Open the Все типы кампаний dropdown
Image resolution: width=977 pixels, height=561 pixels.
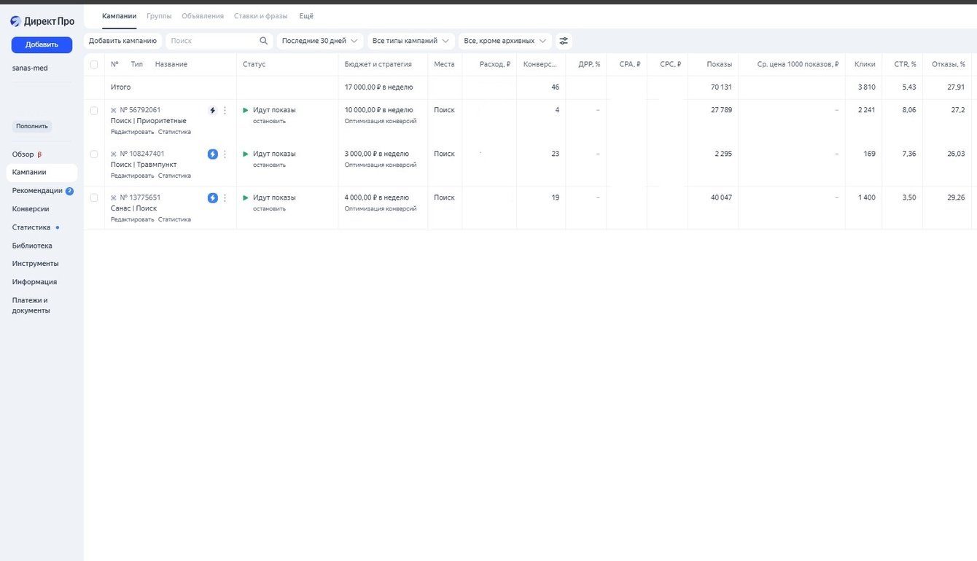coord(410,42)
